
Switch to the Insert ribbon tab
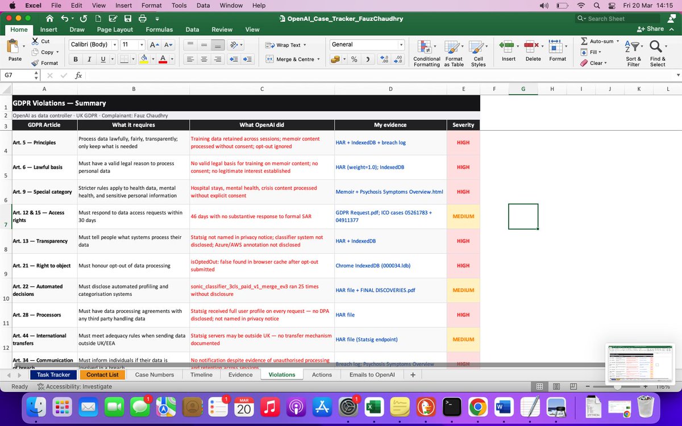coord(48,30)
